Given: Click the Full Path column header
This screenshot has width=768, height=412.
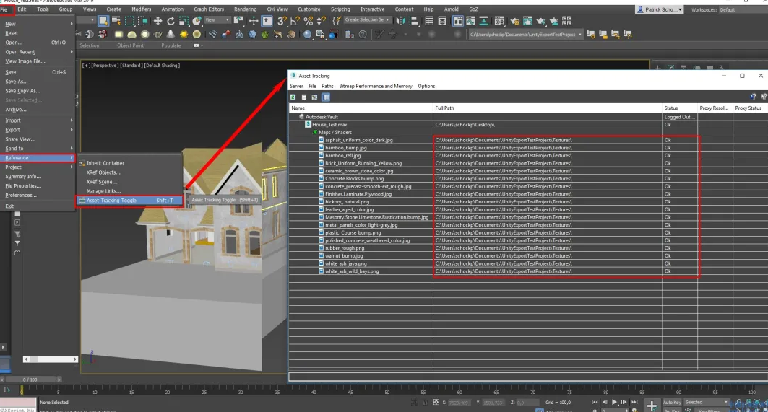Looking at the screenshot, I should coord(547,108).
